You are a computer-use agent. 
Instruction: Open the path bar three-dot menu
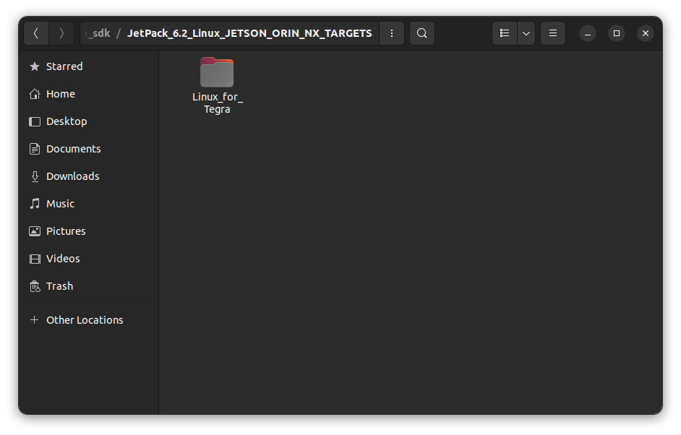pos(392,33)
